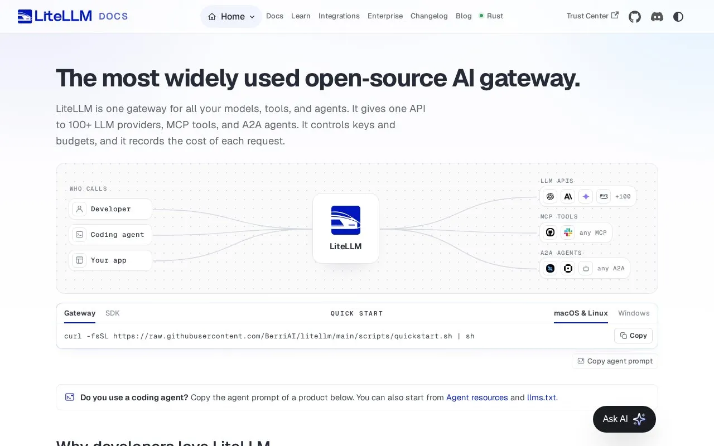The image size is (714, 446).
Task: Open the Rust nav link
Action: 491,16
